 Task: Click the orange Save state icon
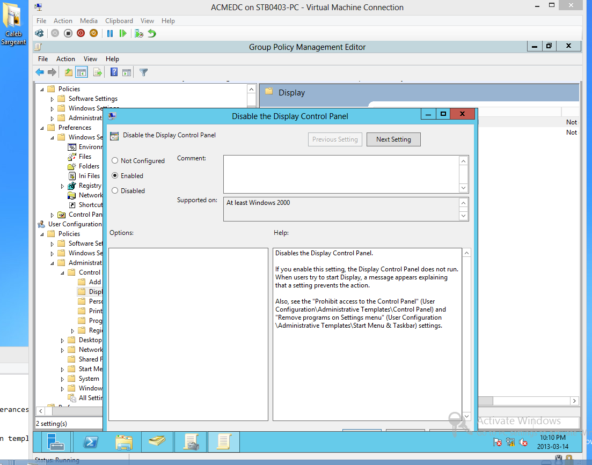pos(93,33)
